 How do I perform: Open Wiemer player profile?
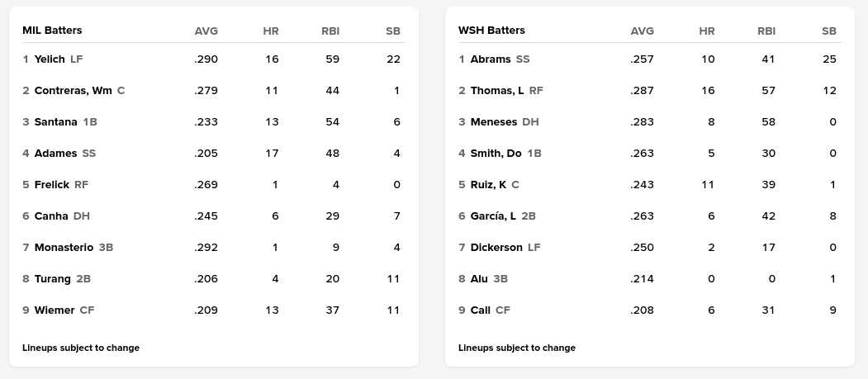[54, 310]
